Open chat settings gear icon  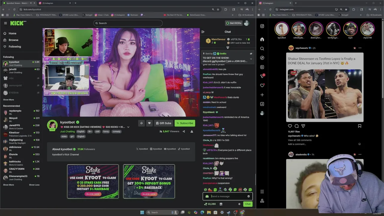point(239,204)
